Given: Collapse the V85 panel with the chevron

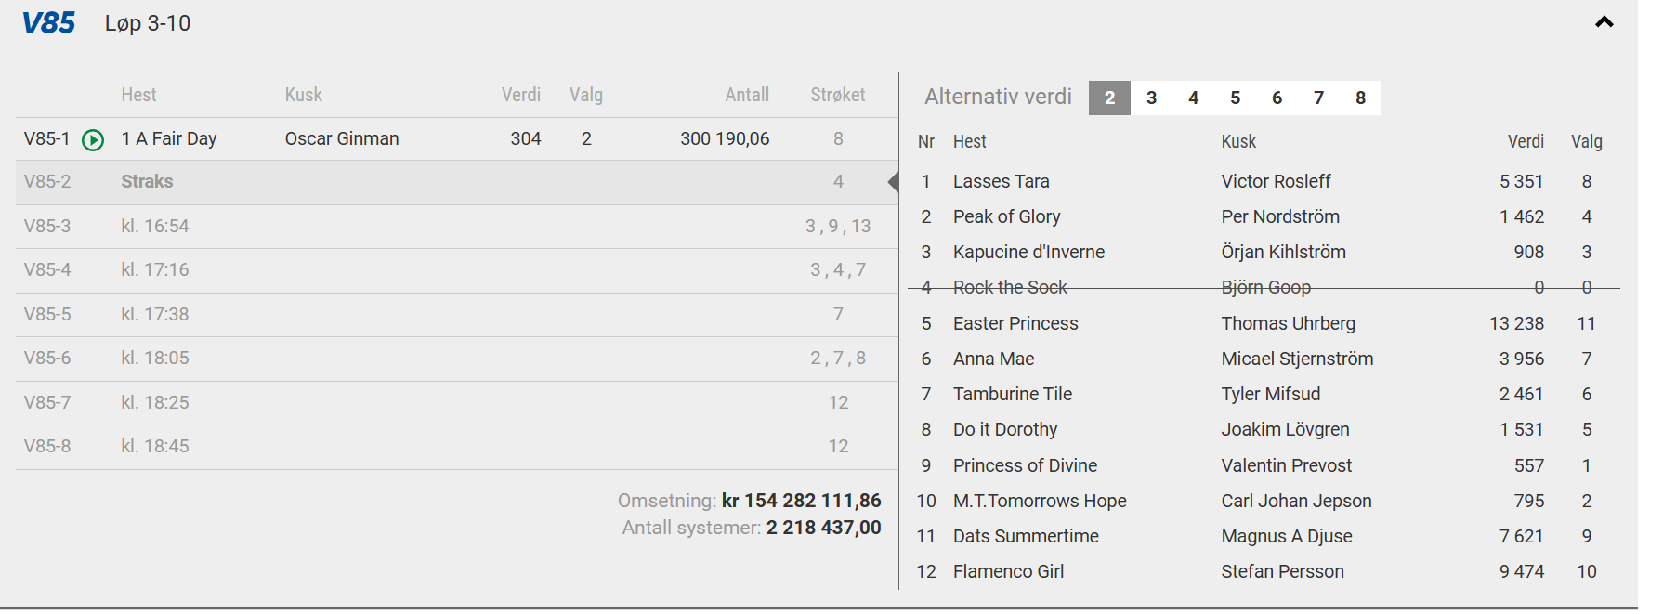Looking at the screenshot, I should click(1604, 22).
